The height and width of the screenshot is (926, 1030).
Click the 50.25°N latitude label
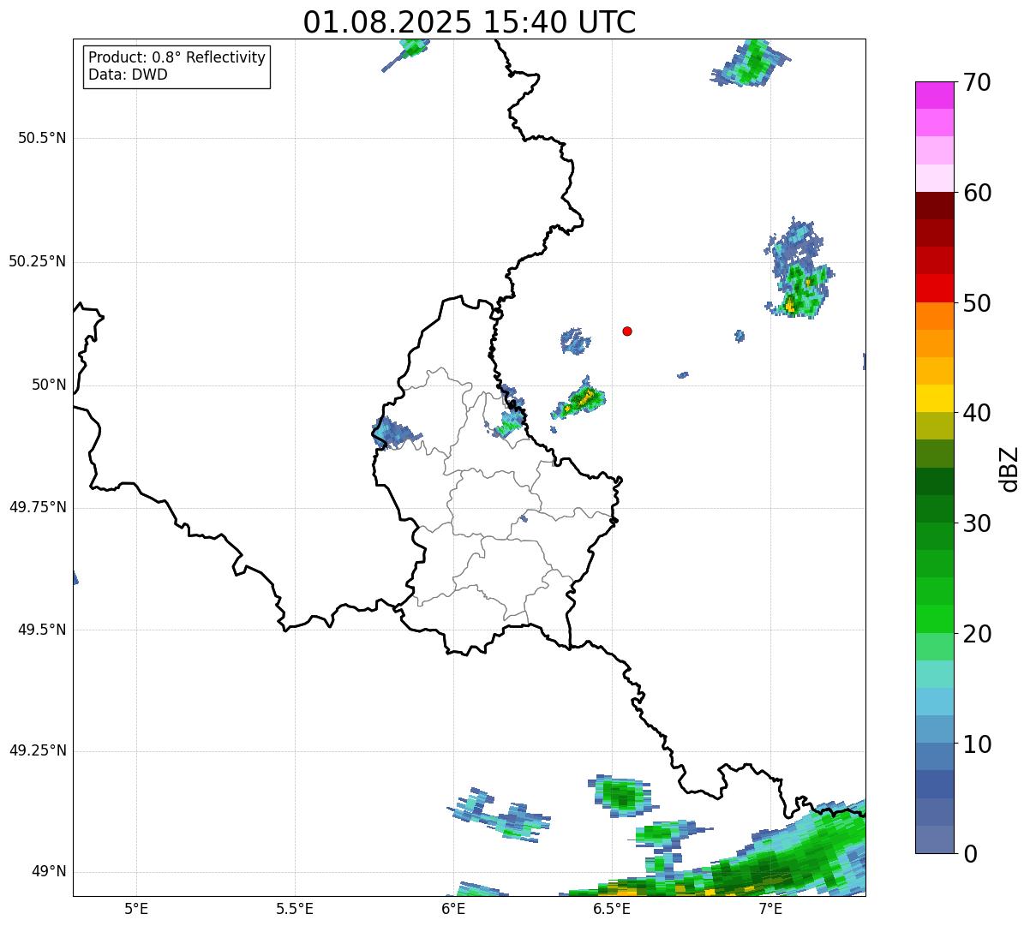[37, 261]
